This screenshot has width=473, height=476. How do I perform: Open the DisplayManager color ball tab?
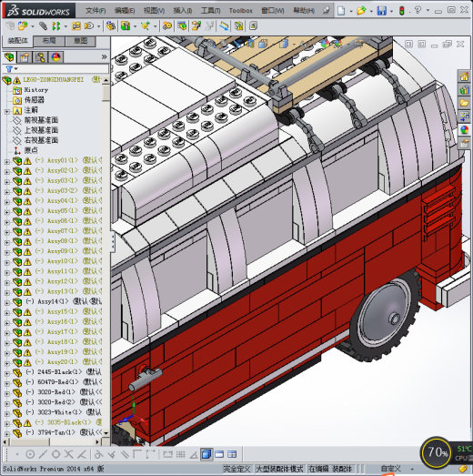[55, 57]
